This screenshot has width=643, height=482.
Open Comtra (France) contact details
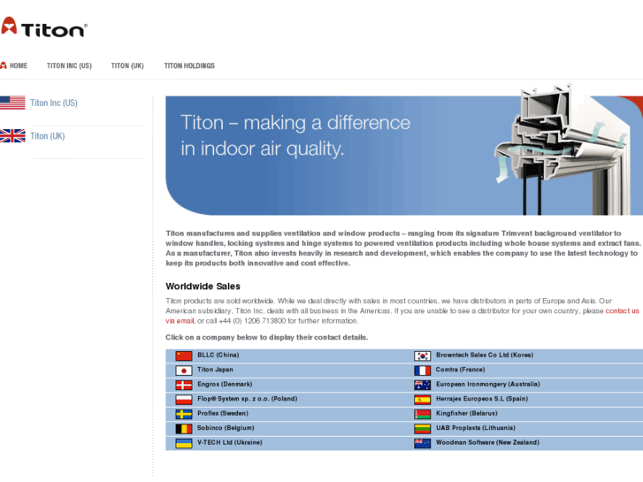click(460, 370)
